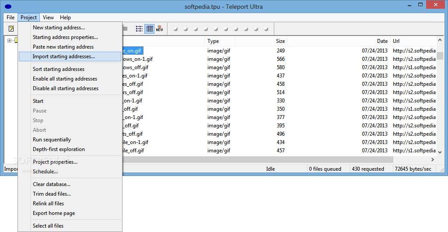
Task: Toggle Depth-first exploration option
Action: [x=70, y=149]
